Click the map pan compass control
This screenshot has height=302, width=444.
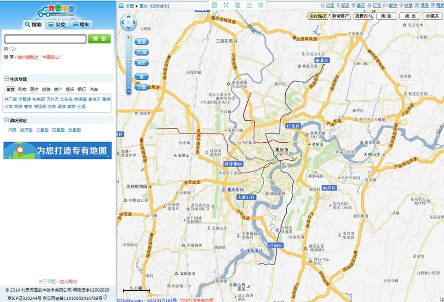click(128, 22)
